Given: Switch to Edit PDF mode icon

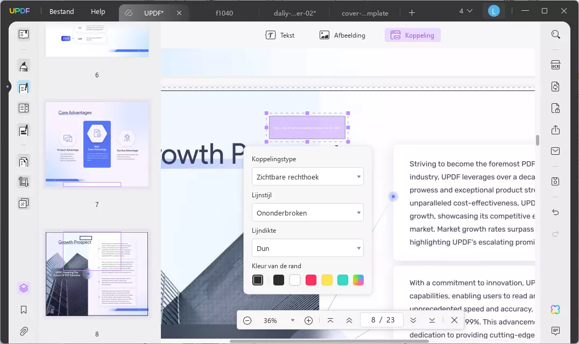Looking at the screenshot, I should tap(24, 88).
